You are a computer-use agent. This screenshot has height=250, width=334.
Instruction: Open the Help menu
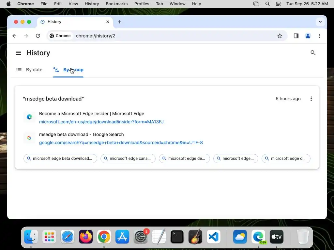(196, 4)
